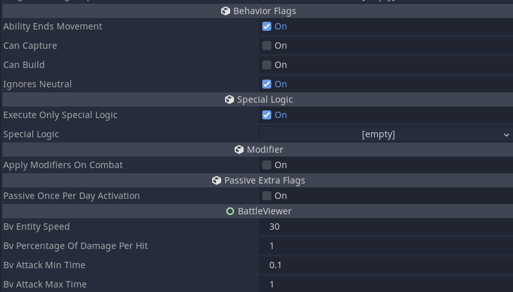The height and width of the screenshot is (292, 513).
Task: Enable the Can Capture checkbox
Action: 267,46
